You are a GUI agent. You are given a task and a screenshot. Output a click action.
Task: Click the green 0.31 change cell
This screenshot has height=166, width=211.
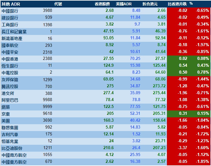[183, 113]
